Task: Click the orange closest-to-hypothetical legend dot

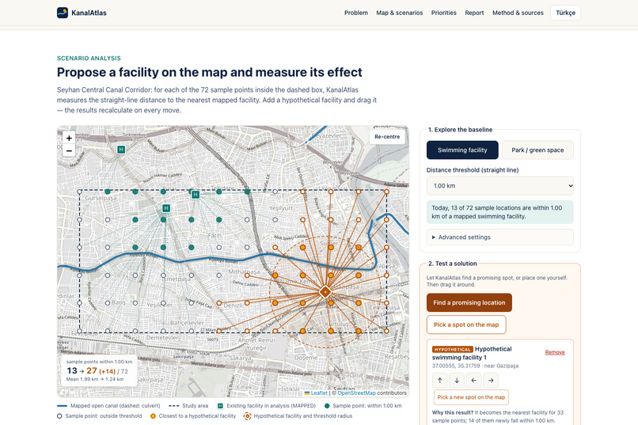Action: (153, 416)
